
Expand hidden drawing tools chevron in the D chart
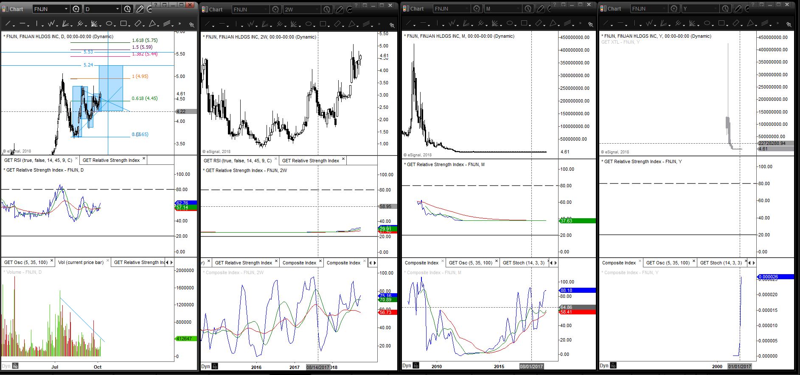pos(180,24)
